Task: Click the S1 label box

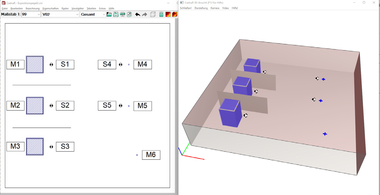Action: click(65, 65)
